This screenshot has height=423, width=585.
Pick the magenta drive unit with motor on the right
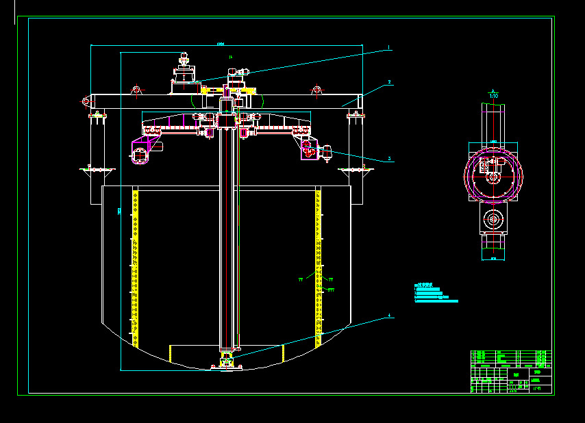(x=315, y=149)
